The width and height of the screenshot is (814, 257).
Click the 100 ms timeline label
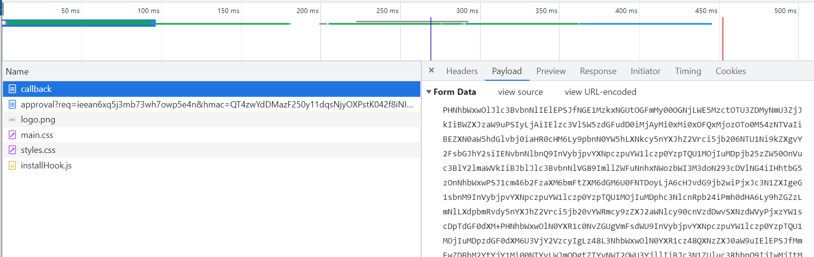[x=149, y=11]
